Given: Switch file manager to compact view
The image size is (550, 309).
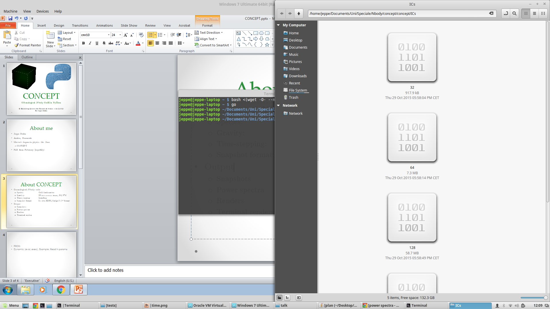Looking at the screenshot, I should pyautogui.click(x=543, y=13).
